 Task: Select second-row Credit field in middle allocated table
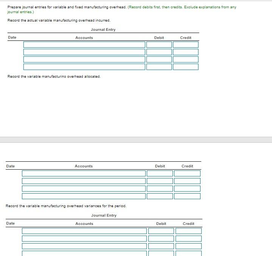tap(187, 181)
